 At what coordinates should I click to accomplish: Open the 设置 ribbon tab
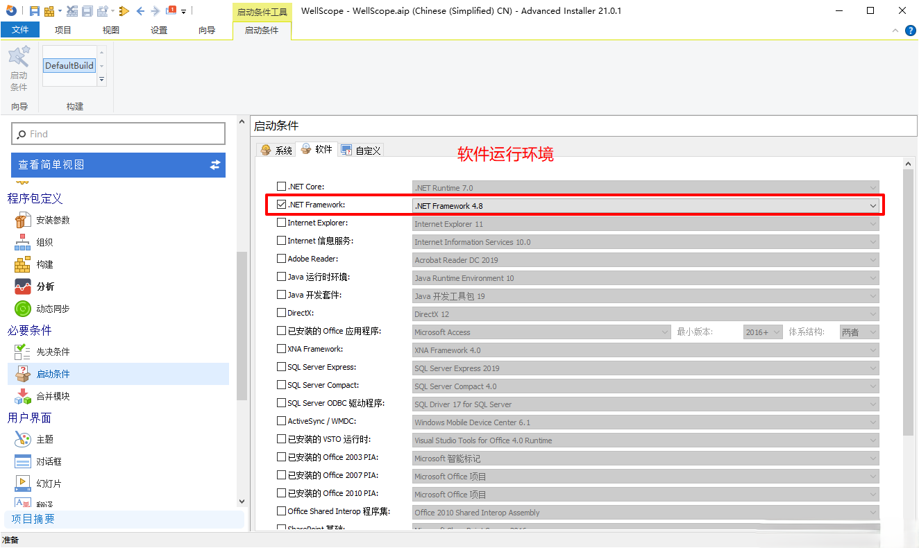[159, 30]
